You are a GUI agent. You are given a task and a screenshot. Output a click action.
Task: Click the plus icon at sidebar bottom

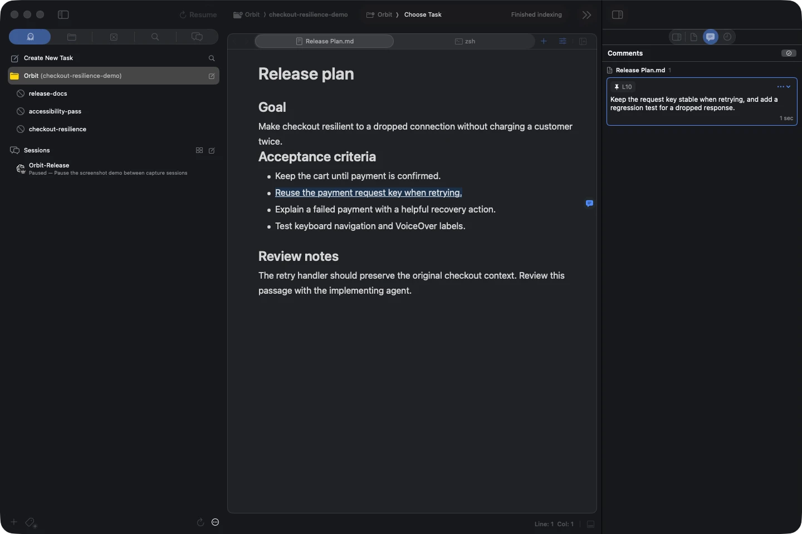pos(14,522)
